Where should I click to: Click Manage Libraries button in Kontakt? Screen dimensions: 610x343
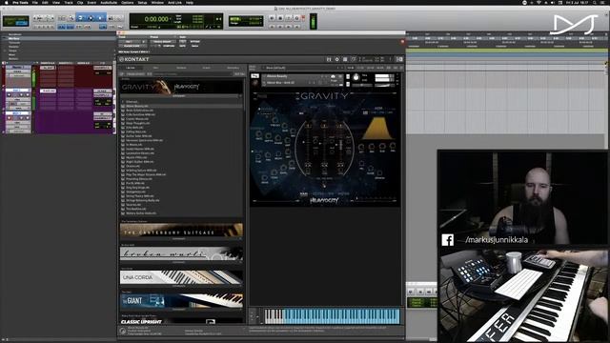point(135,74)
